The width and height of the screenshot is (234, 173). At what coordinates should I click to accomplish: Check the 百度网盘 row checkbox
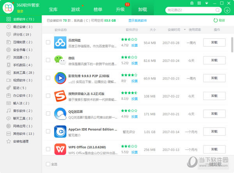point(48,42)
